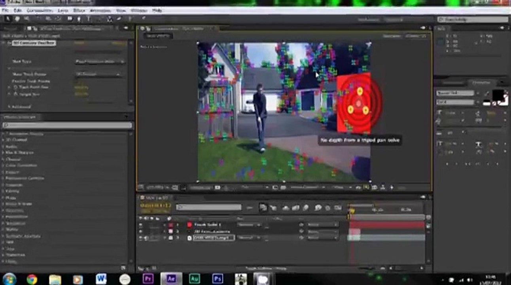Click the timeline current timecode display
Screen dimensions: 511x285
pyautogui.click(x=156, y=205)
